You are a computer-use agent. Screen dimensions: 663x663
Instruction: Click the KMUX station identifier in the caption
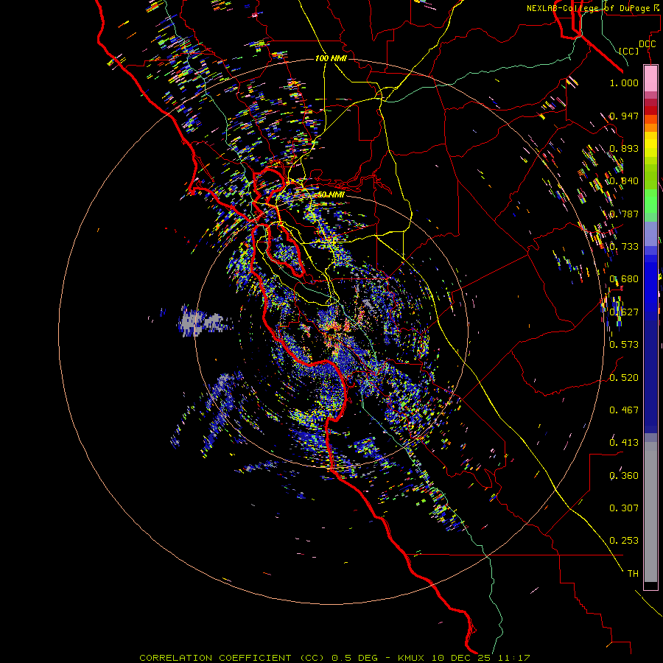pyautogui.click(x=411, y=658)
